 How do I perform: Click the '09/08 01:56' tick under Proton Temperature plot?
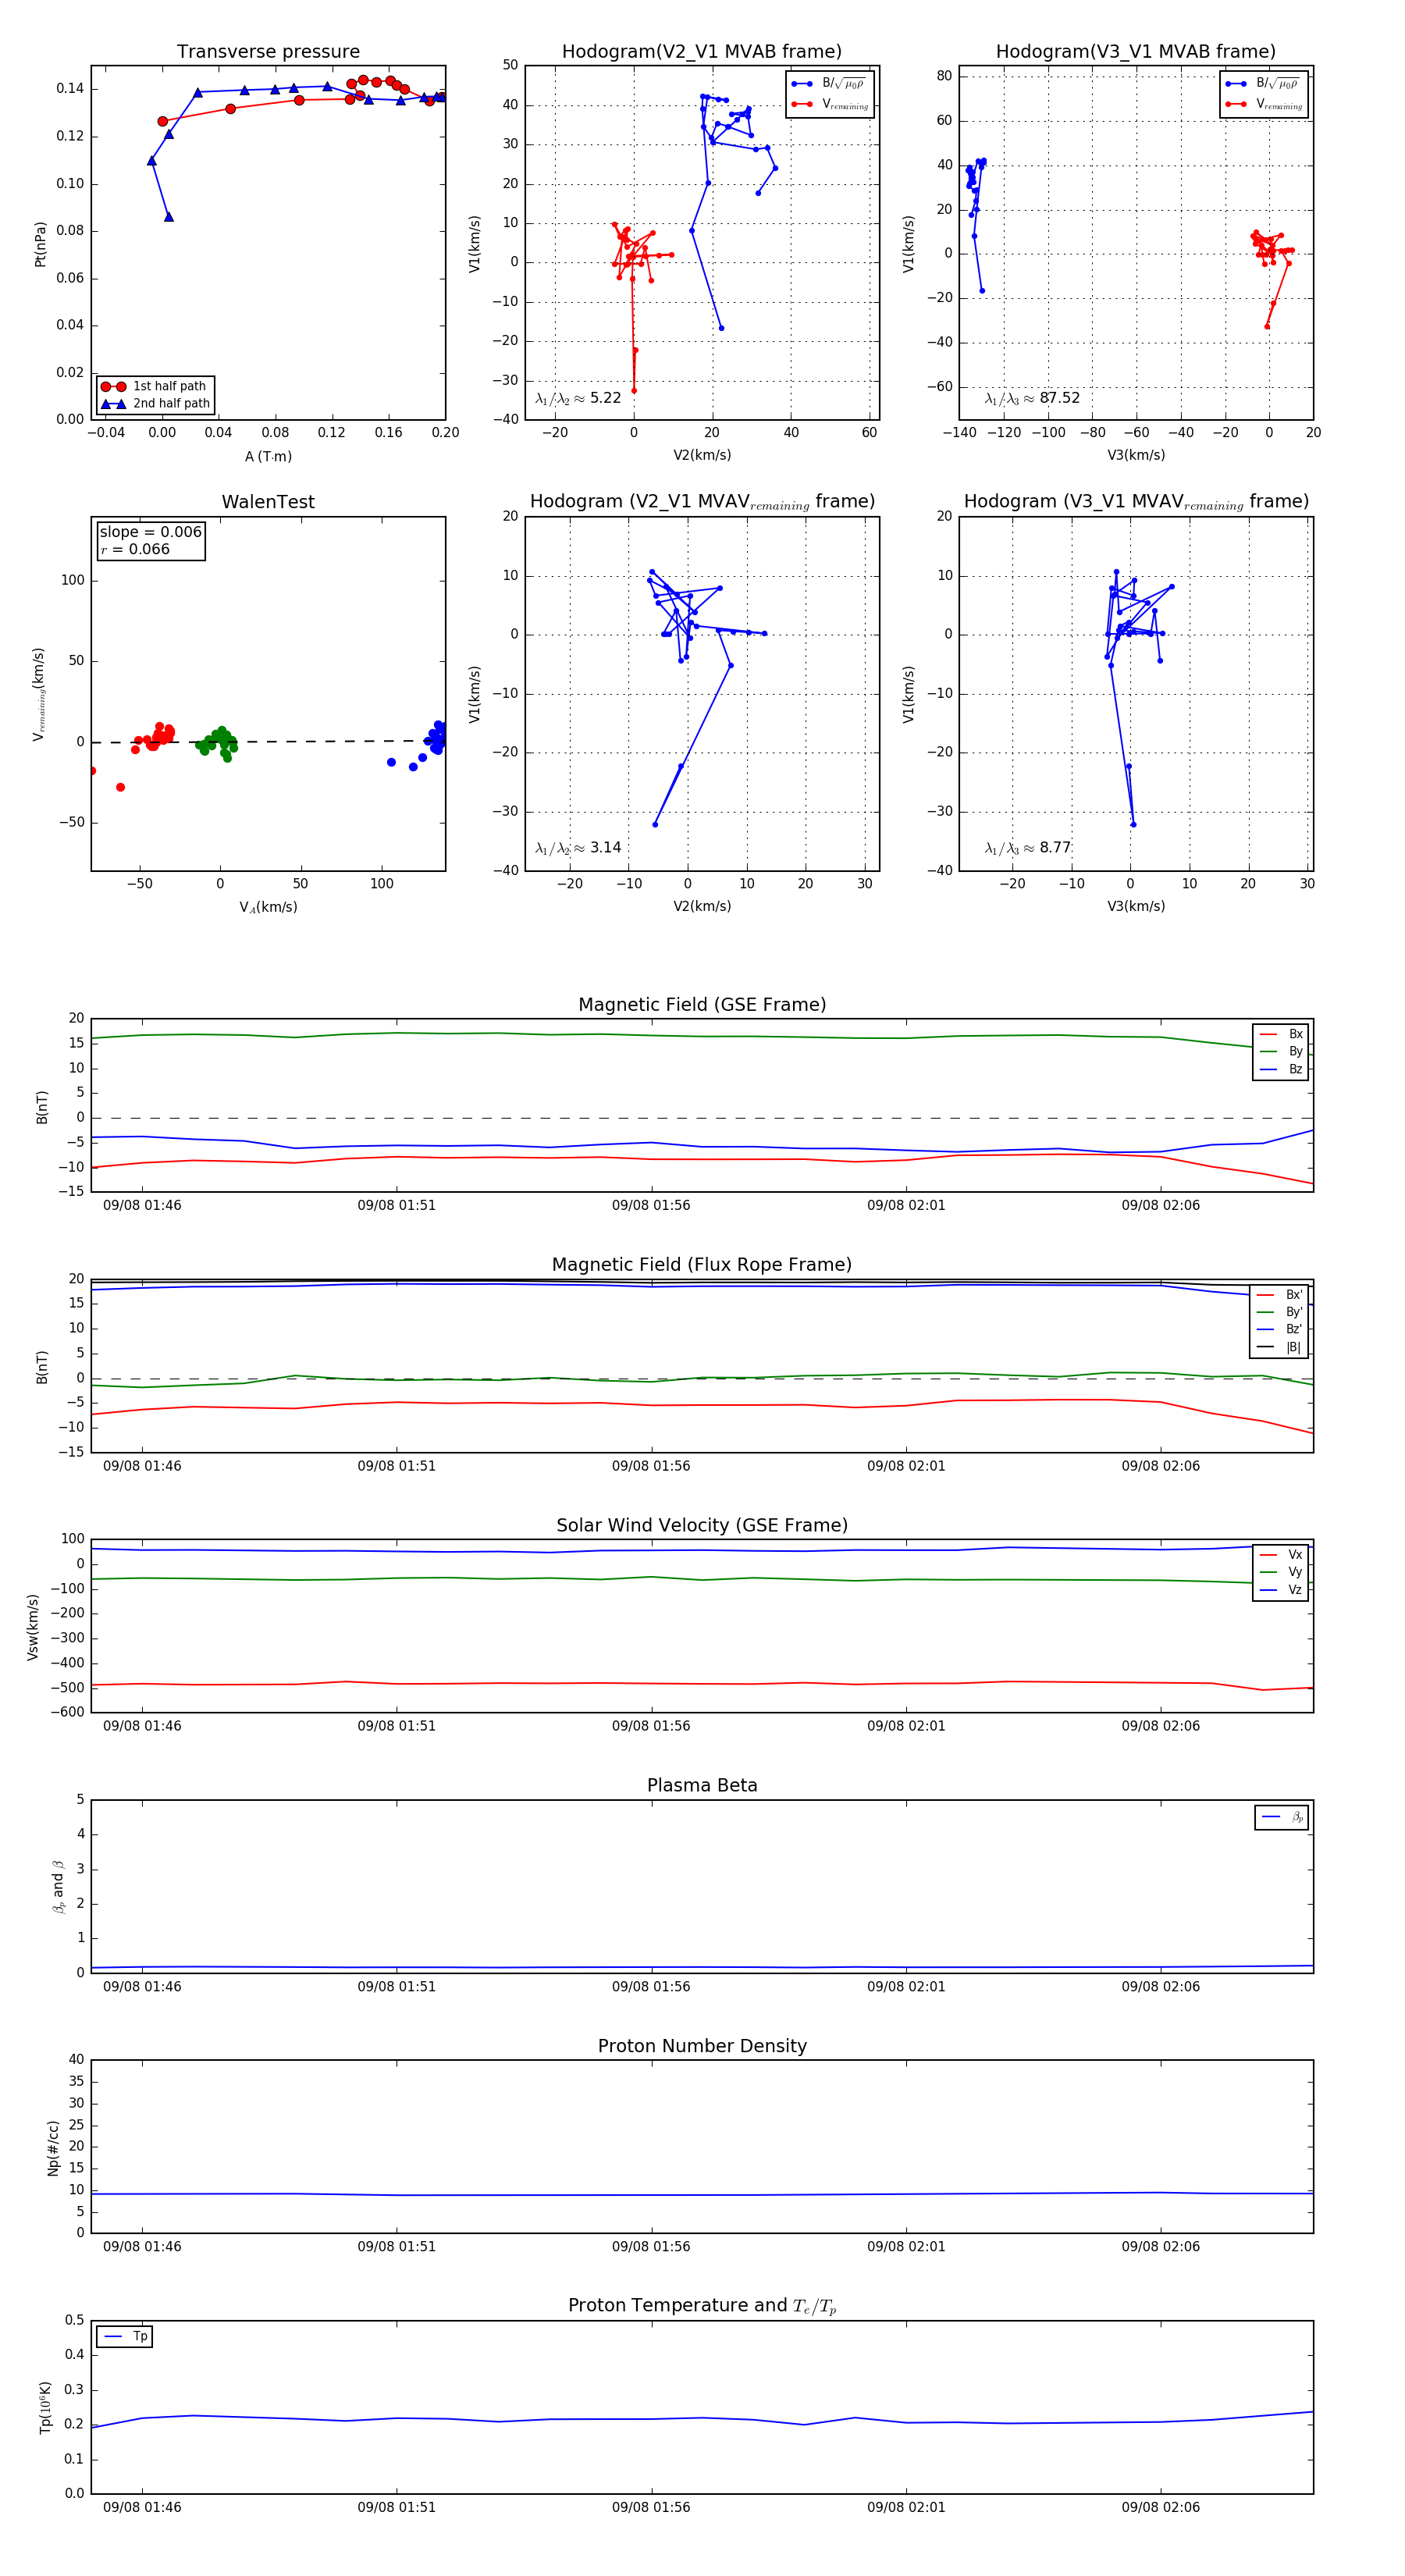(x=651, y=2508)
